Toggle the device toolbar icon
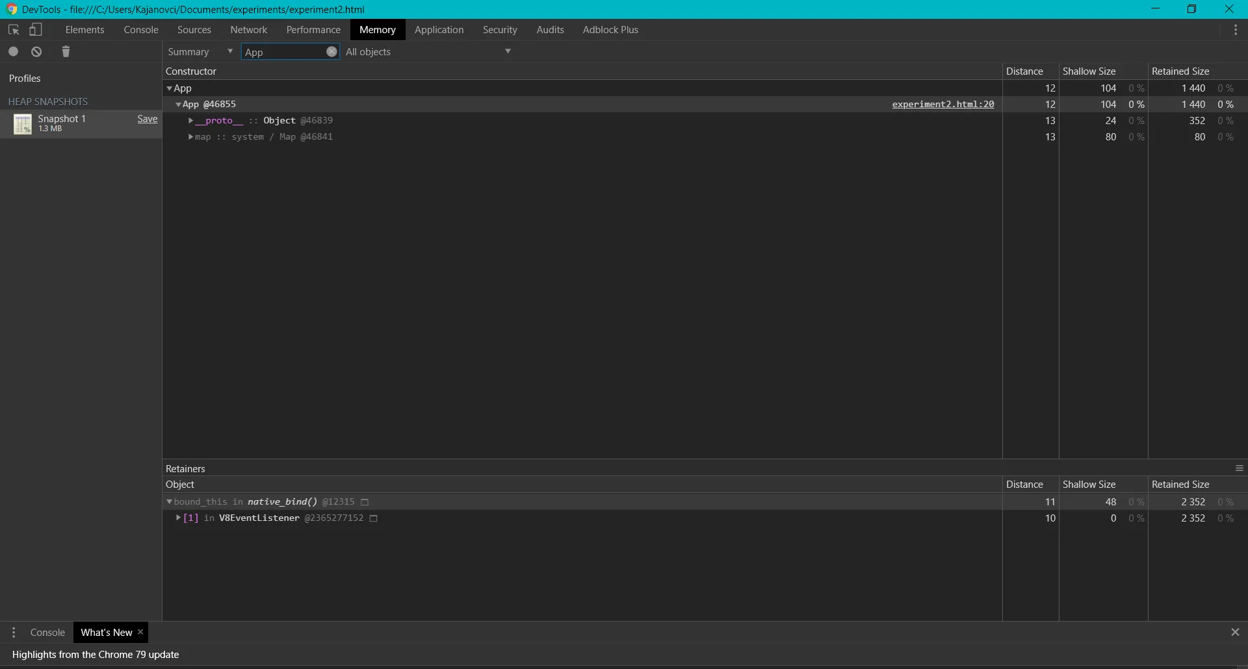Viewport: 1248px width, 669px height. point(36,30)
